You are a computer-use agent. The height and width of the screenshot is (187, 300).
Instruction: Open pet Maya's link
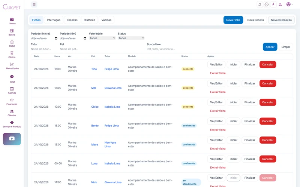[x=94, y=144]
